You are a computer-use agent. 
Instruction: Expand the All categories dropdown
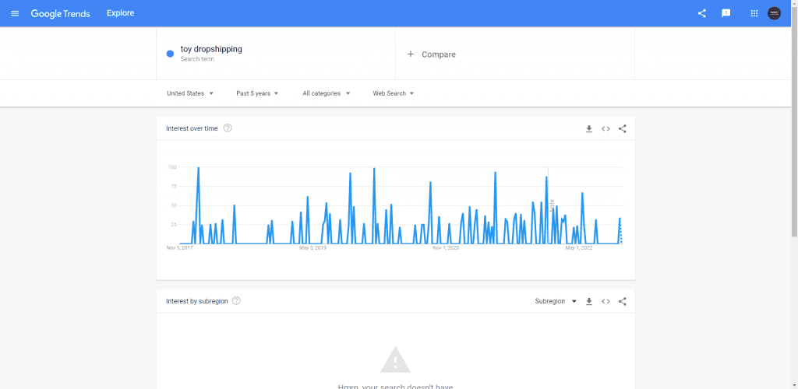pyautogui.click(x=326, y=93)
